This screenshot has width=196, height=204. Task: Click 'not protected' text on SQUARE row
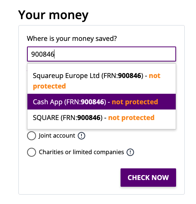131,118
